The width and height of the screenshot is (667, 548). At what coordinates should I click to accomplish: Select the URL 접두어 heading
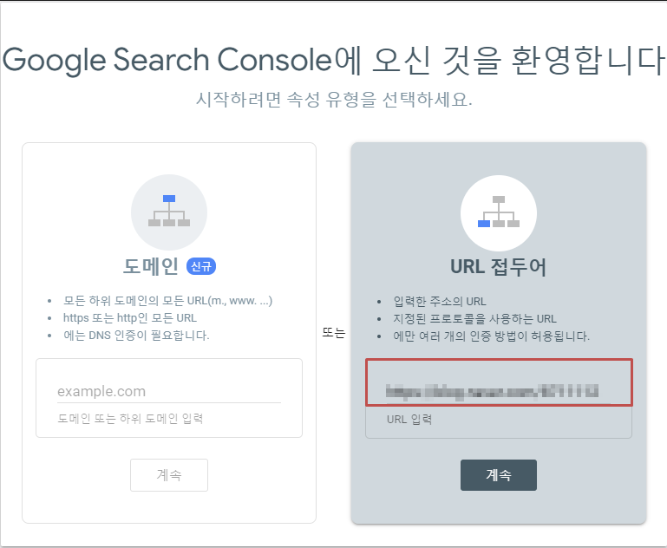(498, 267)
